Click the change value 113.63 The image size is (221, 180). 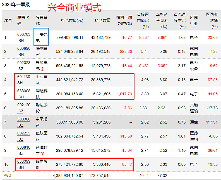tap(126, 136)
